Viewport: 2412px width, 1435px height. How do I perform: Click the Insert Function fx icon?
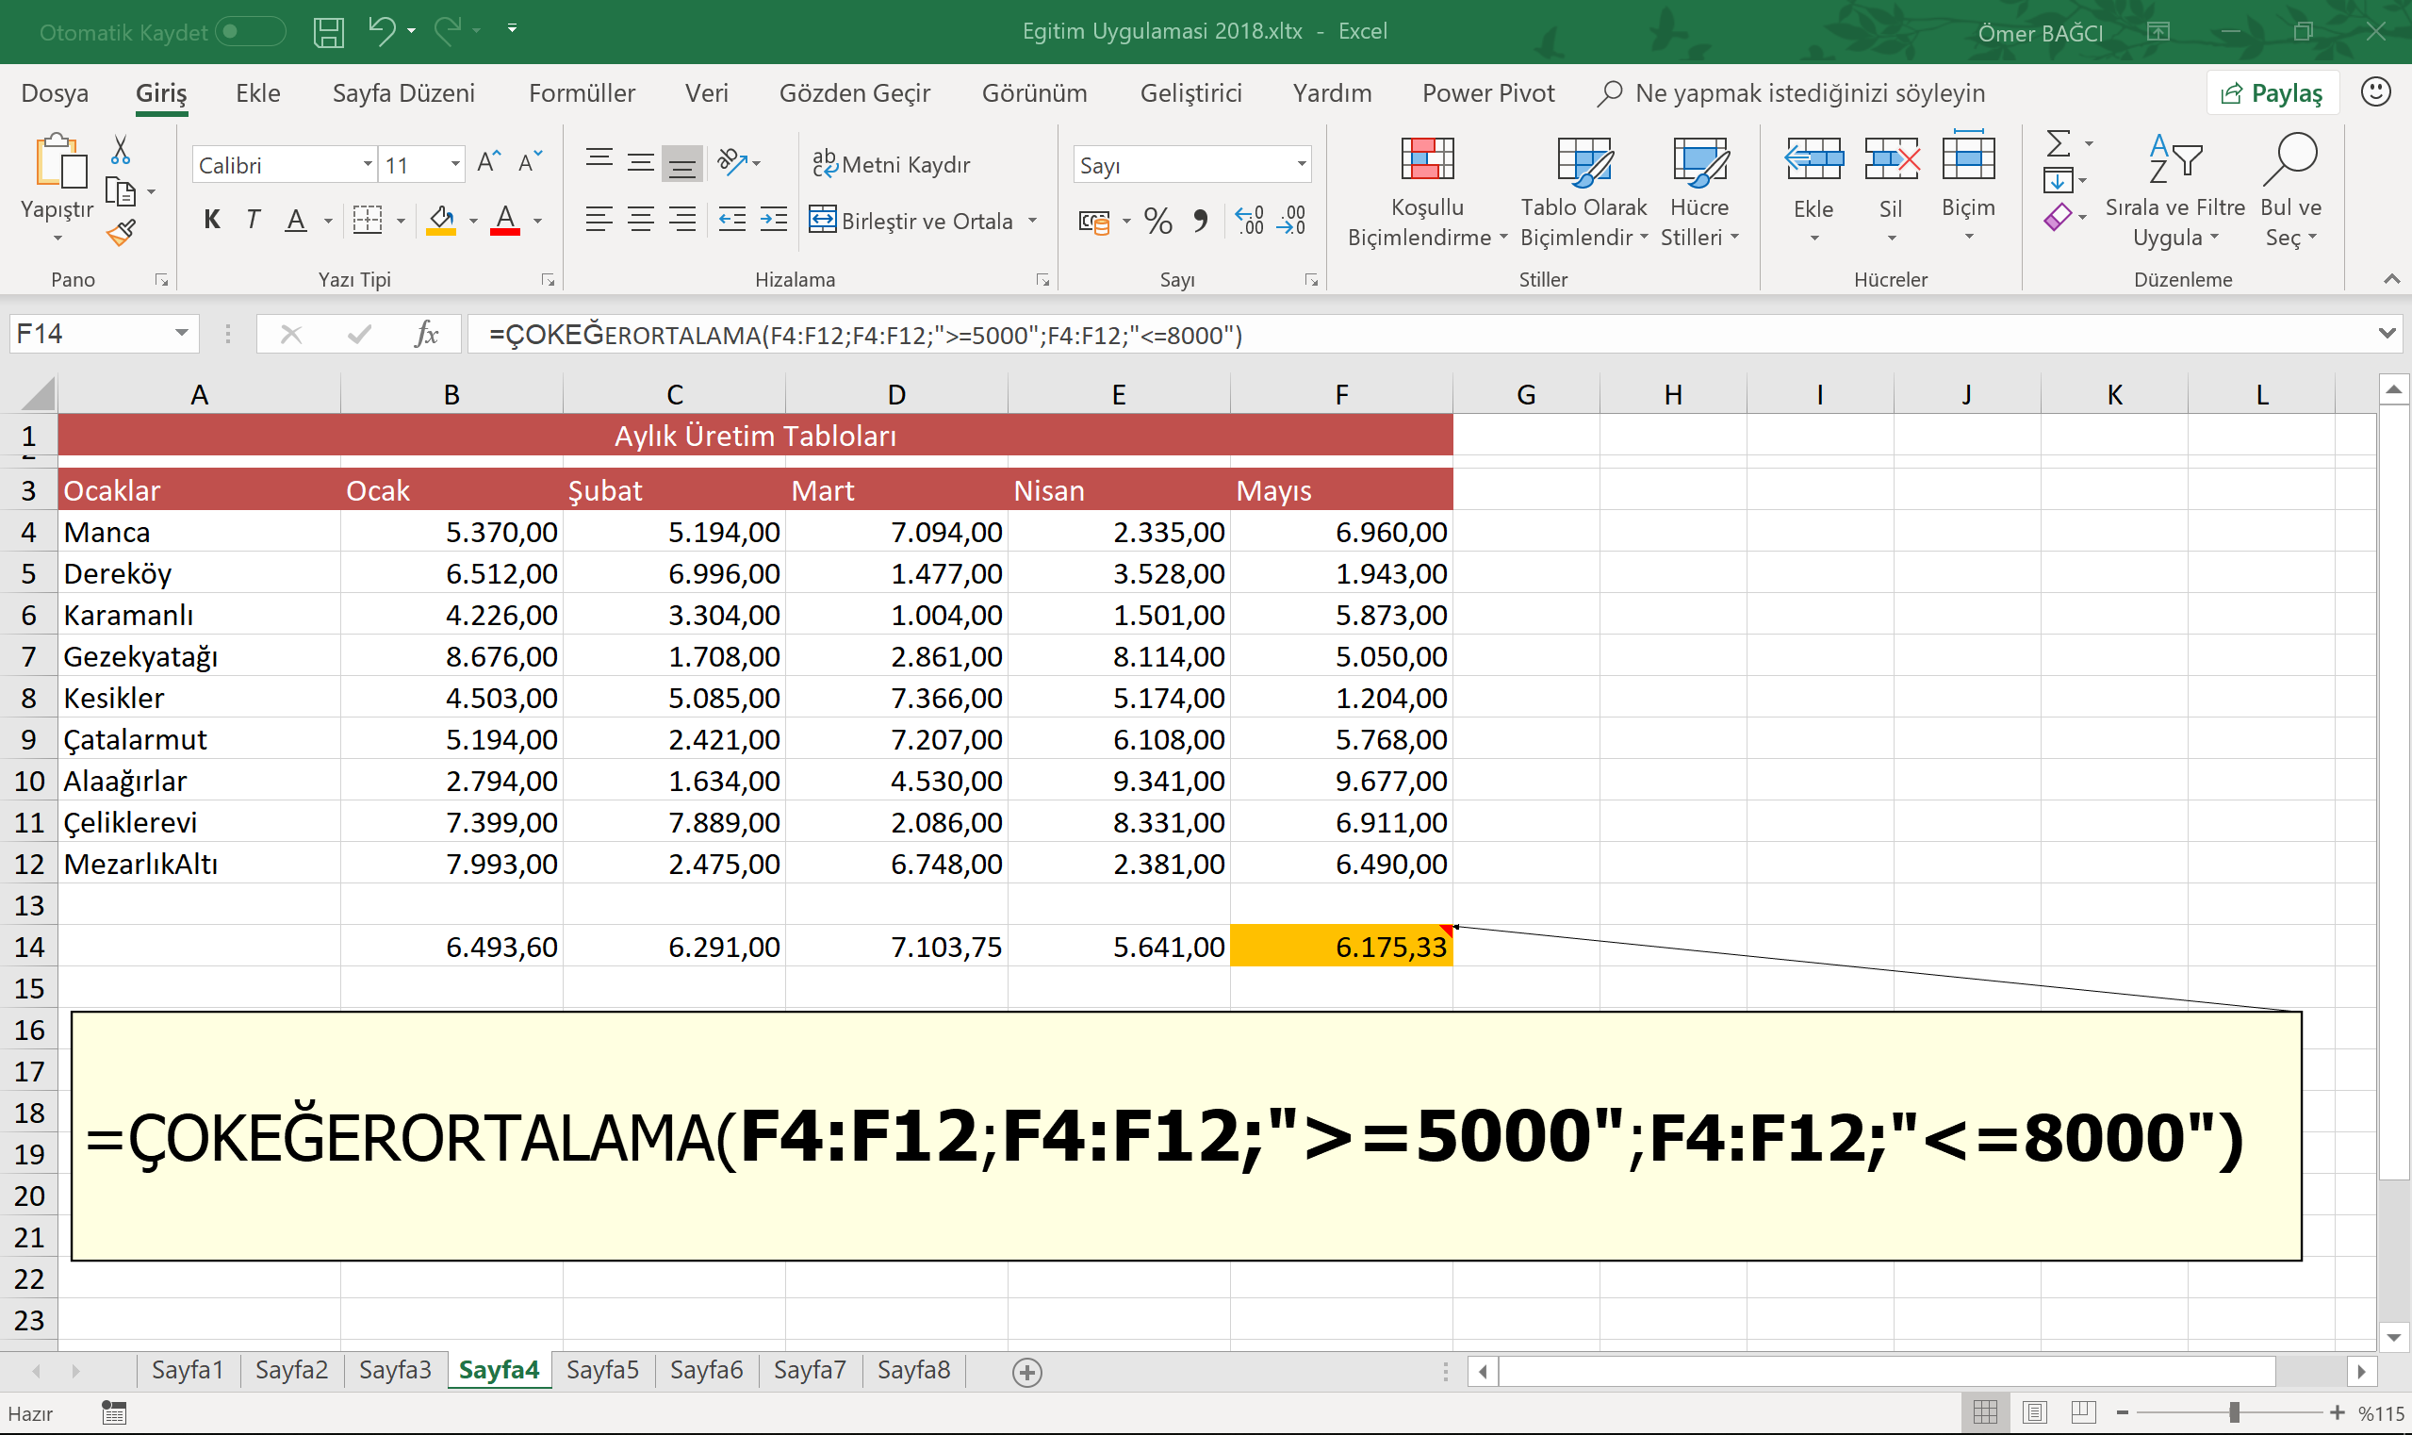point(425,335)
